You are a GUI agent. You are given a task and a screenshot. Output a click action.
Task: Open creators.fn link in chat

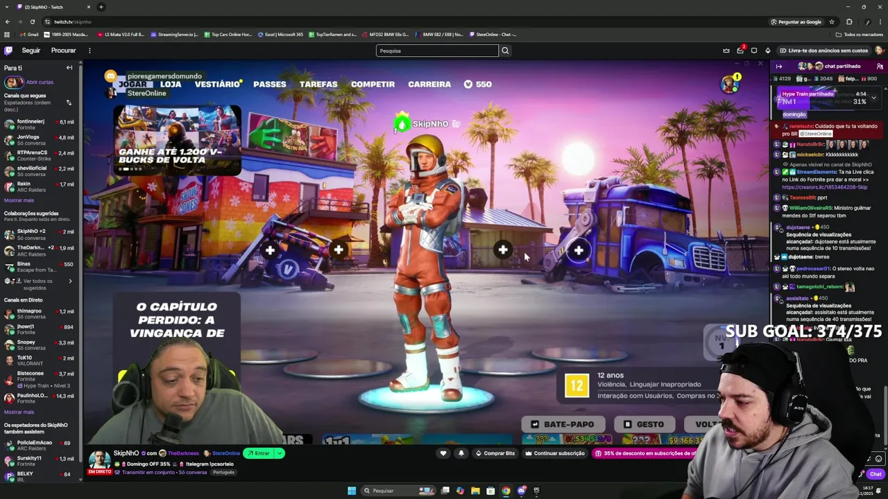[824, 187]
